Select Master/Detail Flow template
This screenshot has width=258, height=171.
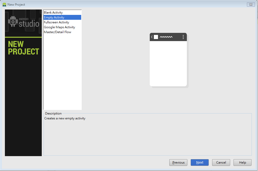(62, 32)
